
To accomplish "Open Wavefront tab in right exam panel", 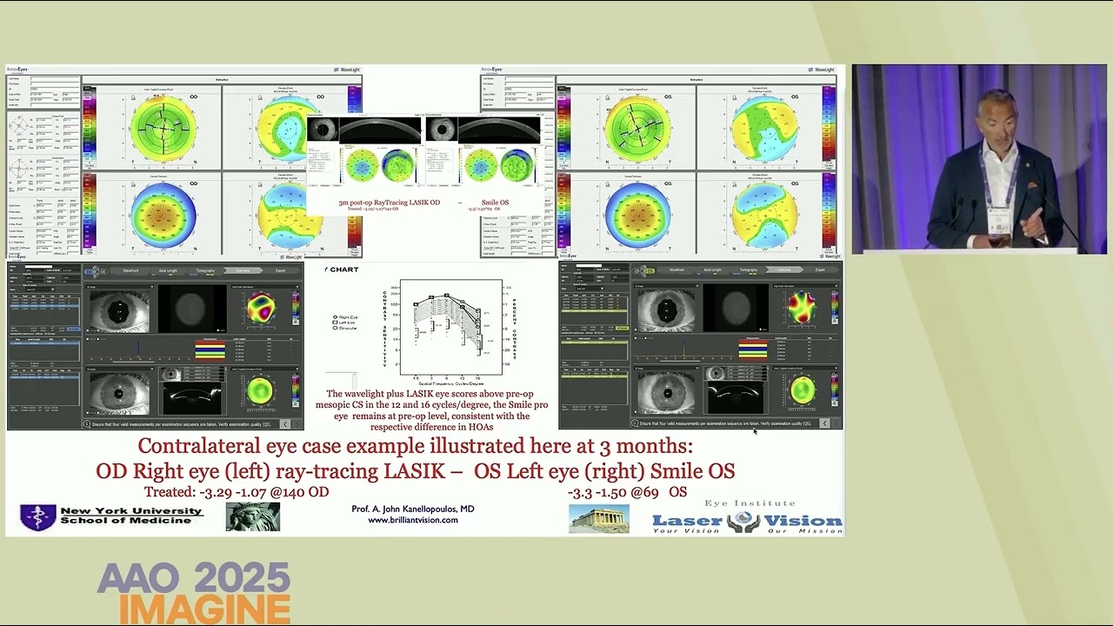I will pos(676,270).
